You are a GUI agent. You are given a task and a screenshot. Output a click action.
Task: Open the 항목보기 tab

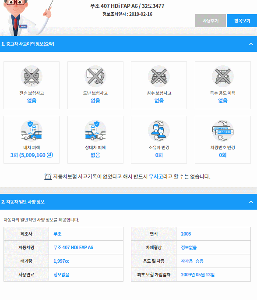(x=242, y=21)
